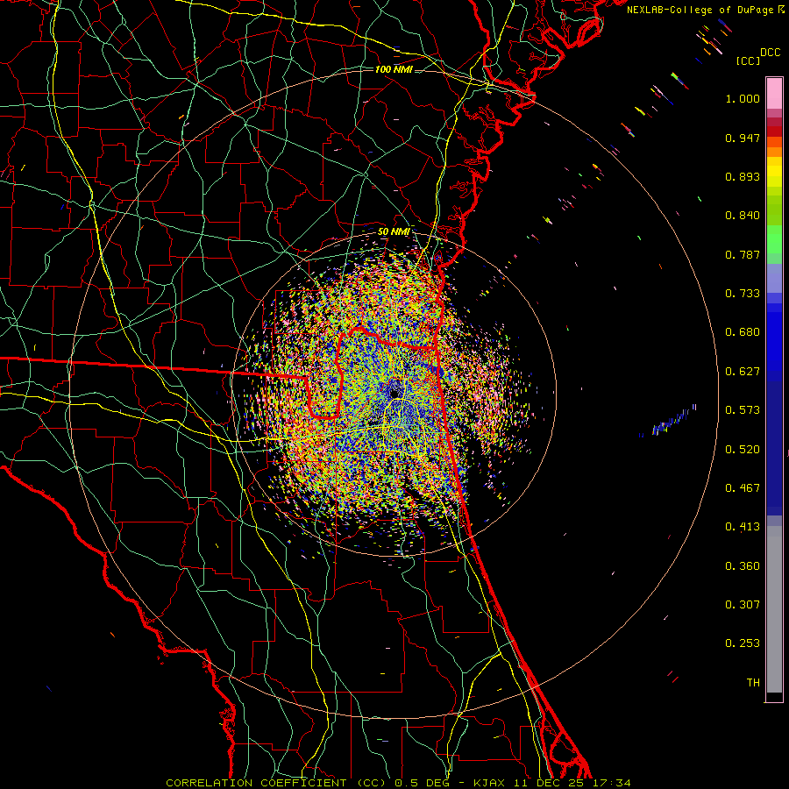Viewport: 789px width, 789px height.
Task: Click the 0.840 legend value
Action: 743,216
